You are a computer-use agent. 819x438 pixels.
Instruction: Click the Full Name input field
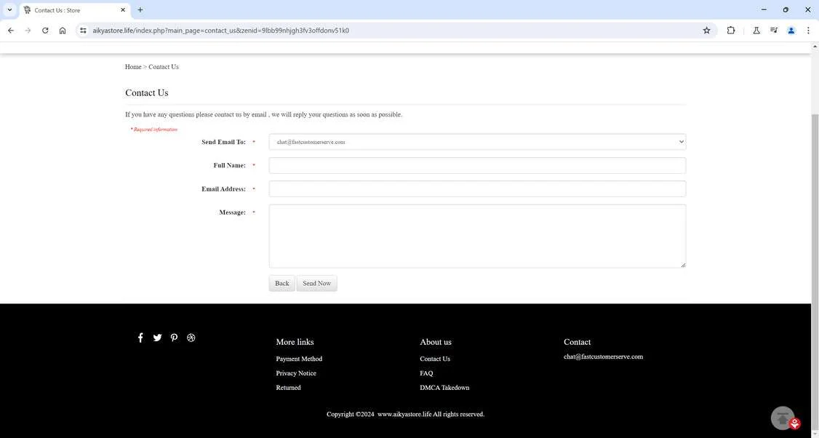click(477, 165)
